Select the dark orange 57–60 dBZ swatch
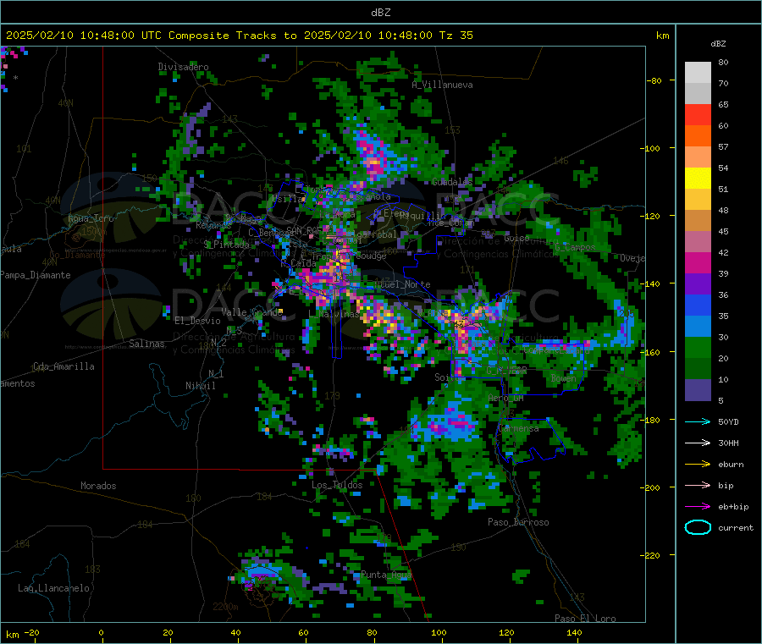762x644 pixels. click(x=698, y=135)
